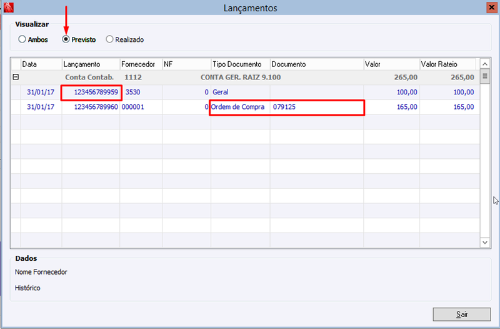This screenshot has width=500, height=329.
Task: Click the Sair button
Action: click(x=461, y=315)
